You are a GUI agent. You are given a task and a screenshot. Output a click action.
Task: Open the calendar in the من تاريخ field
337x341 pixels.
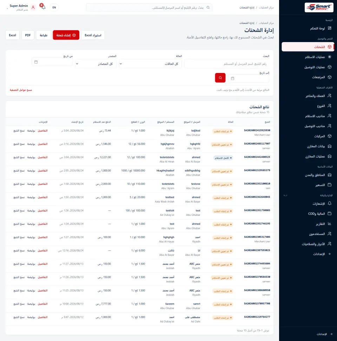pos(36,62)
